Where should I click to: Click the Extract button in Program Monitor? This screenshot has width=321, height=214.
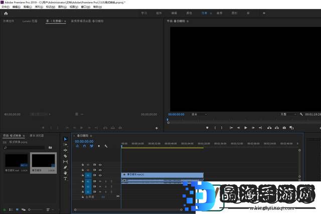click(277, 128)
